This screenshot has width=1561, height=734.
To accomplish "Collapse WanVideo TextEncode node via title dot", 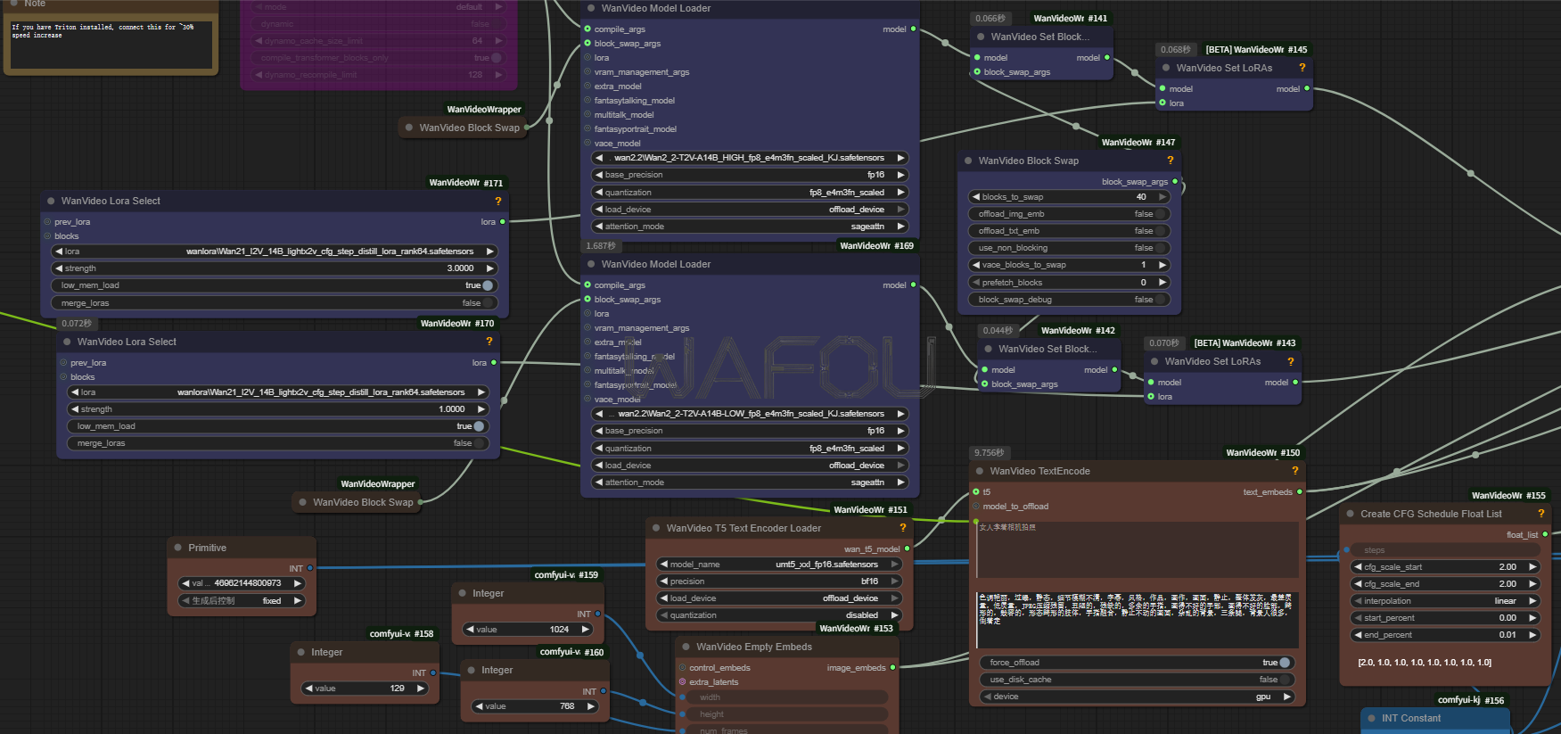I will (x=979, y=471).
